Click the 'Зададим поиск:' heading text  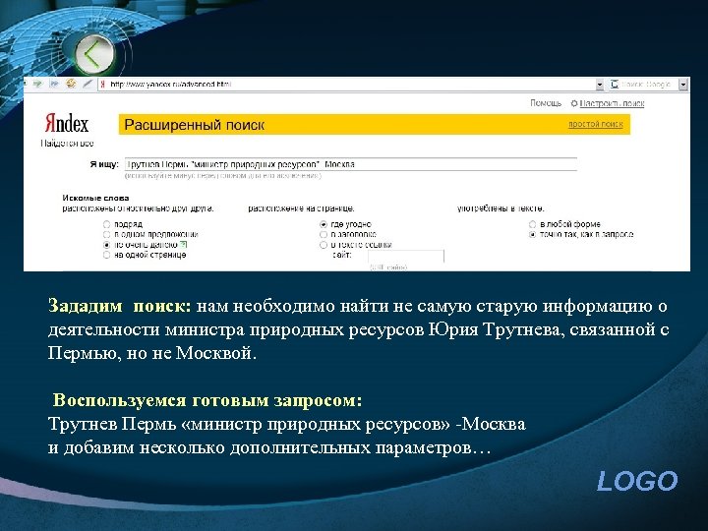[x=120, y=306]
